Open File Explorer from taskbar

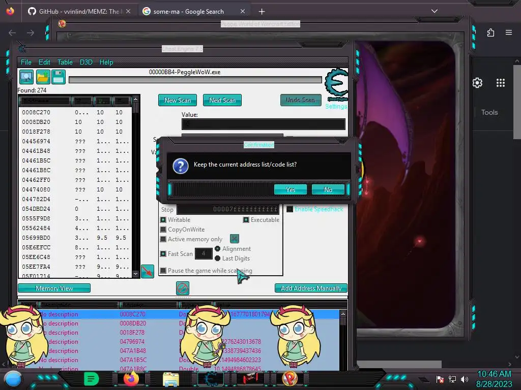tap(171, 379)
